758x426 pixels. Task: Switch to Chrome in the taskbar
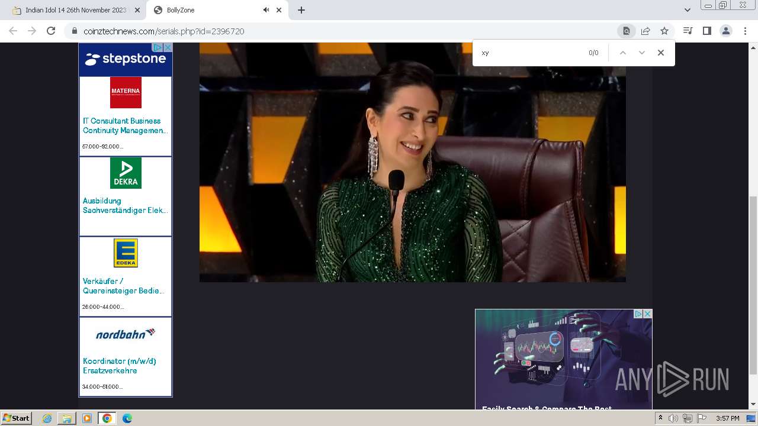(x=107, y=418)
